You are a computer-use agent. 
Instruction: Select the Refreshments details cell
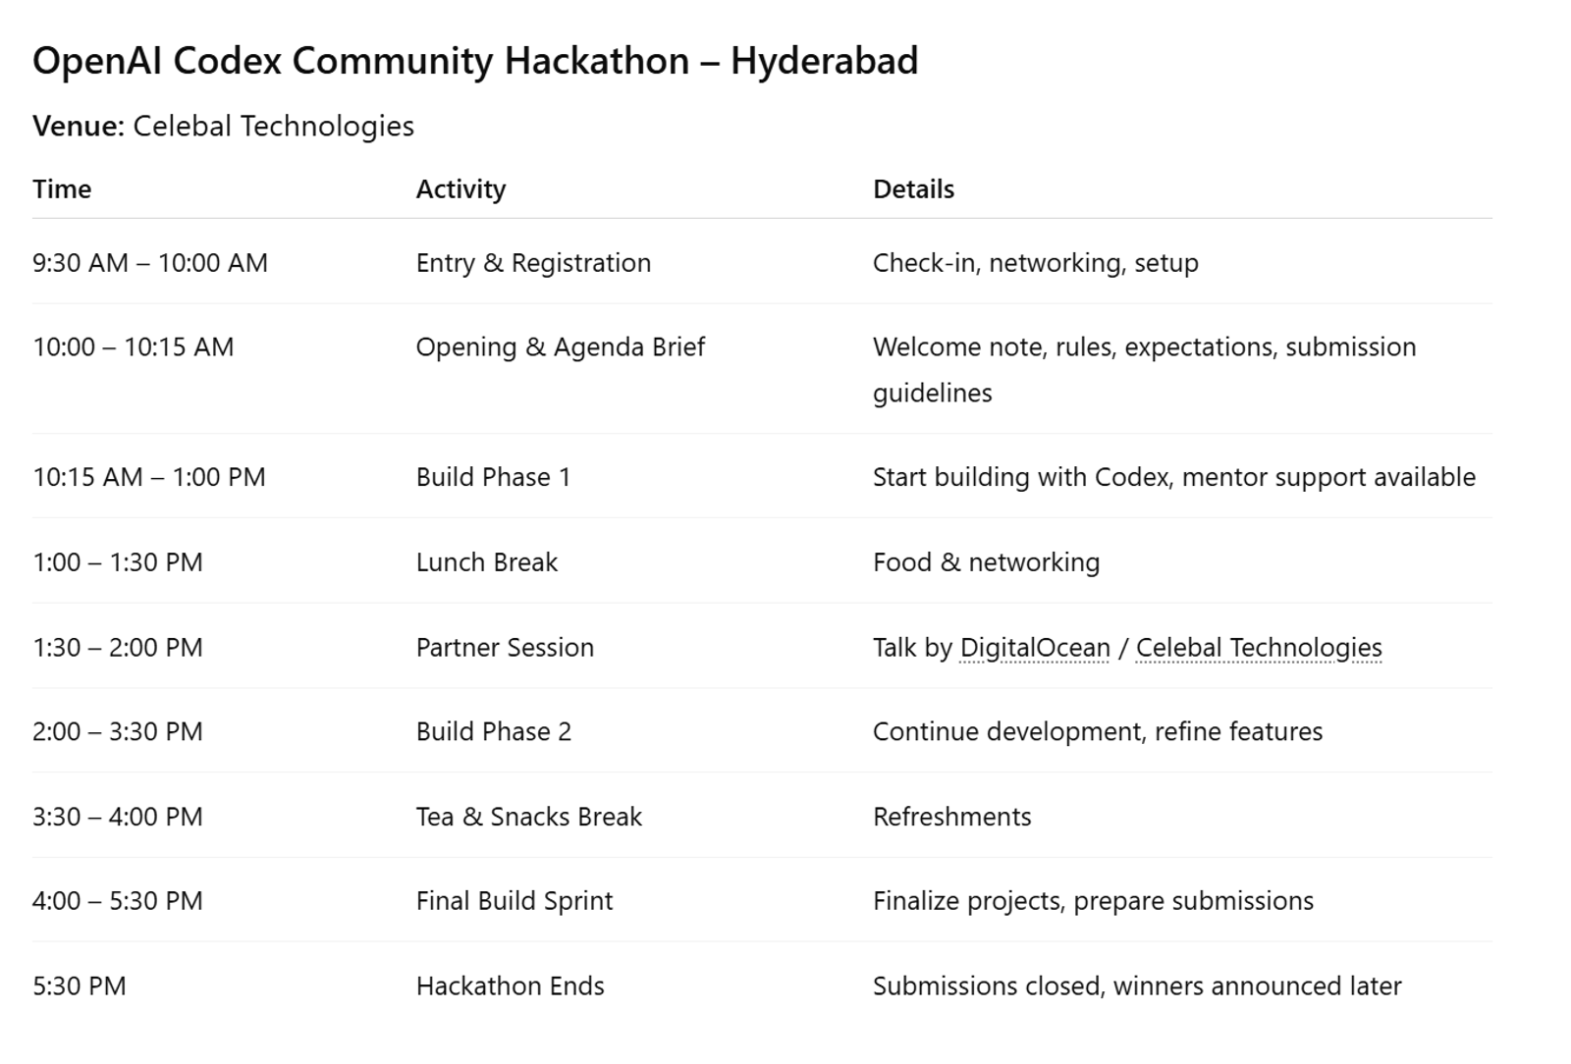[951, 818]
